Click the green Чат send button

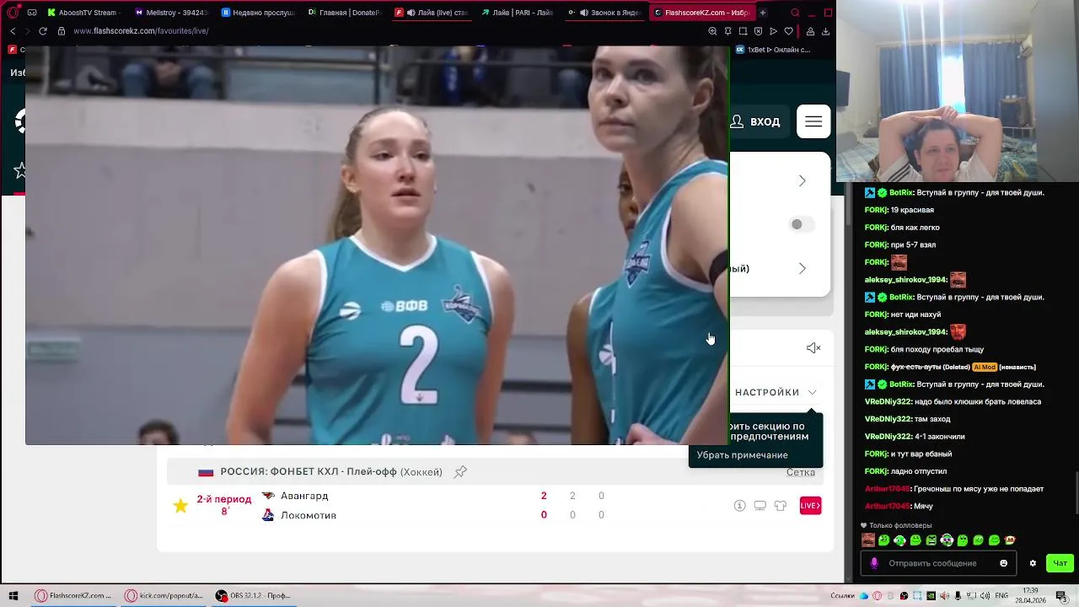pyautogui.click(x=1060, y=563)
